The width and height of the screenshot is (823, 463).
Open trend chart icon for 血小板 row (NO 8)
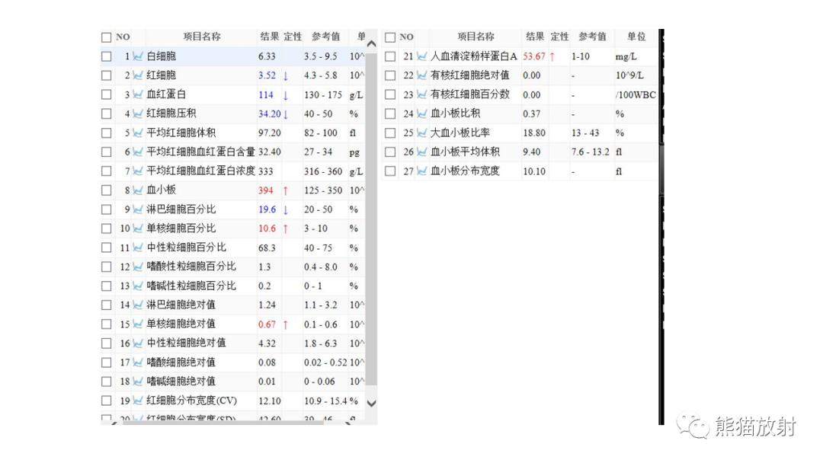pos(137,190)
